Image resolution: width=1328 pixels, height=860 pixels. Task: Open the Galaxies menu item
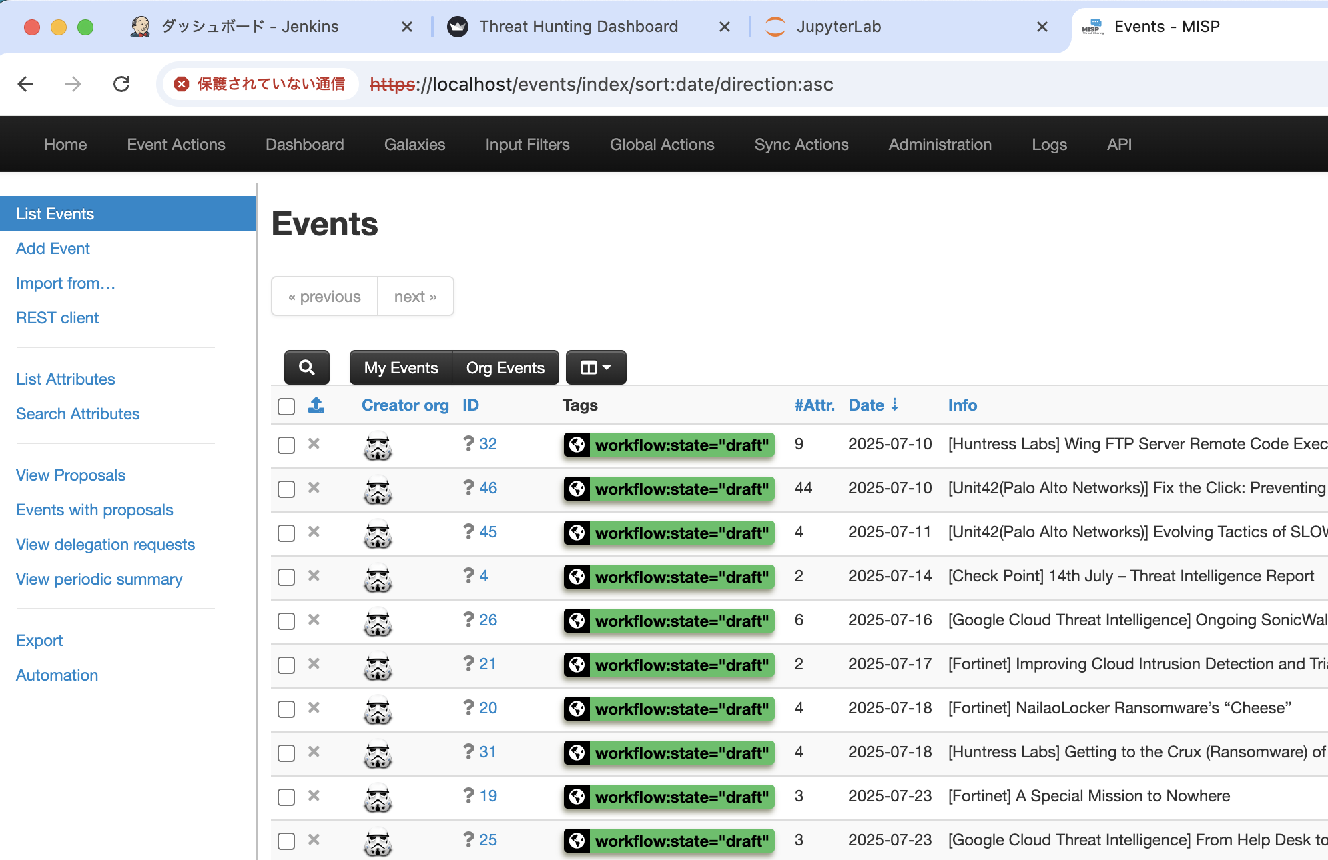[x=414, y=145]
